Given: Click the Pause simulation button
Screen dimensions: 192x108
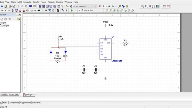Looking at the screenshot, I should coord(76,10).
